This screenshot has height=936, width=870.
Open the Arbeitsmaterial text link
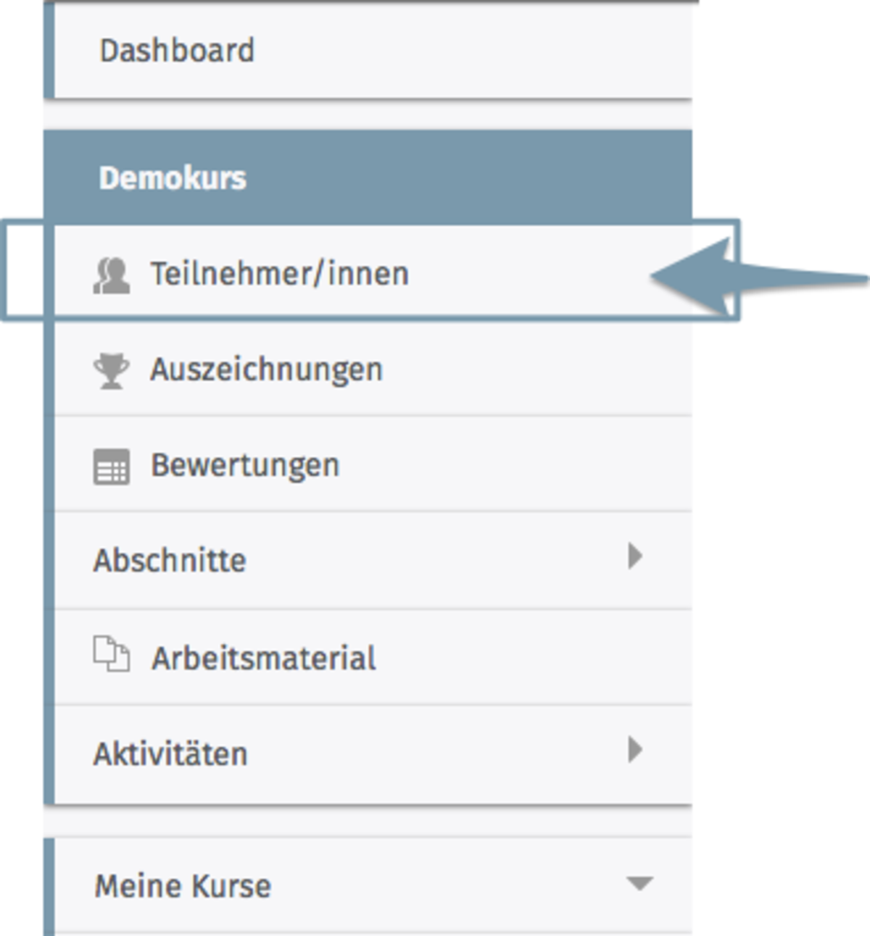pyautogui.click(x=263, y=659)
